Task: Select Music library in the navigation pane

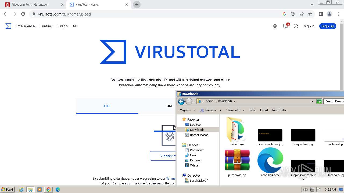Action: (x=193, y=155)
